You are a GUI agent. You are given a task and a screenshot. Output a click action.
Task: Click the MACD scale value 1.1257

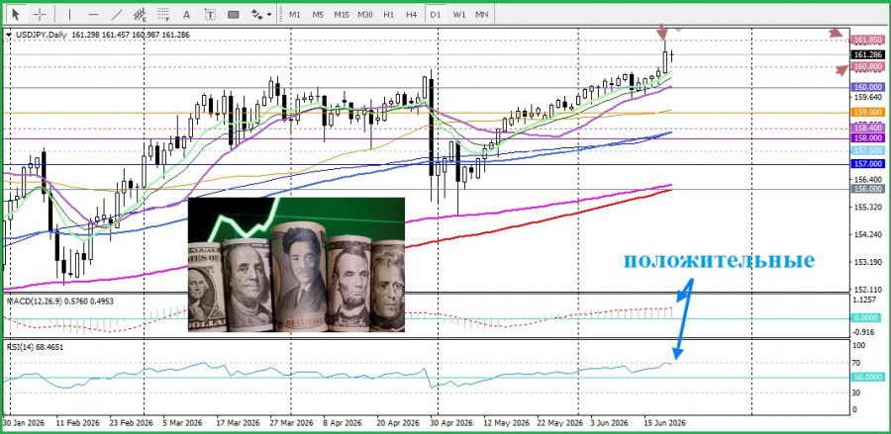[865, 300]
